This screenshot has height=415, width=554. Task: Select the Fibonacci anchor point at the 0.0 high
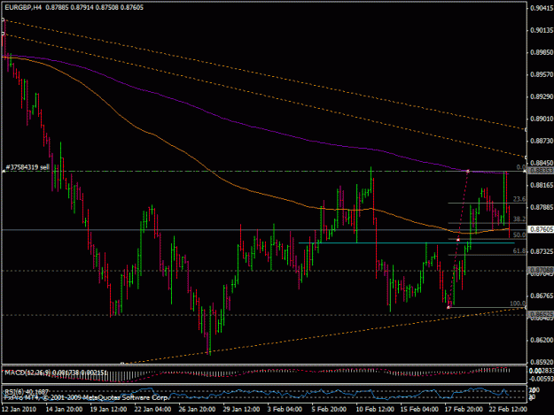click(468, 172)
